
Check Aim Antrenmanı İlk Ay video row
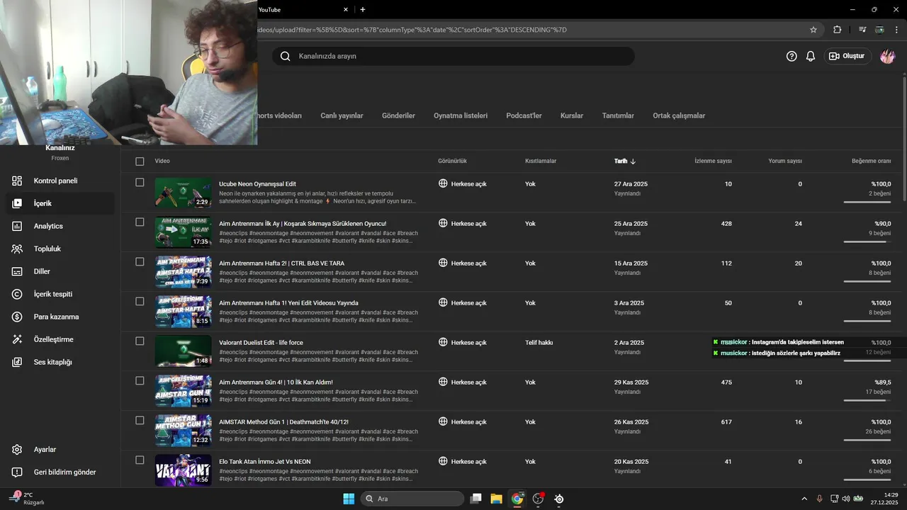coord(140,222)
